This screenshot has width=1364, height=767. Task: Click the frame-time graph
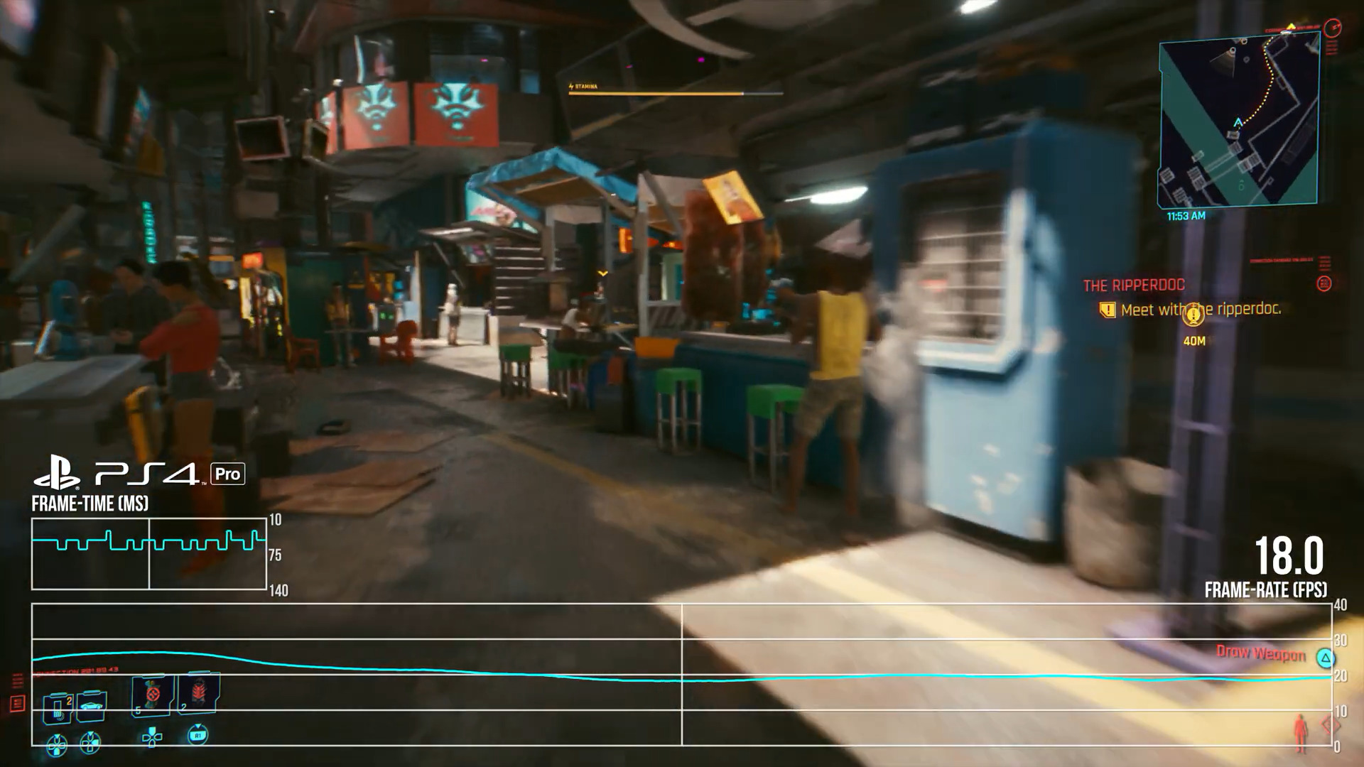(149, 554)
